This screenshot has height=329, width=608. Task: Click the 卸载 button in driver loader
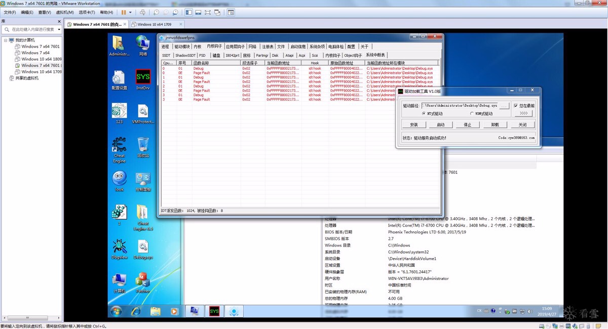click(495, 125)
